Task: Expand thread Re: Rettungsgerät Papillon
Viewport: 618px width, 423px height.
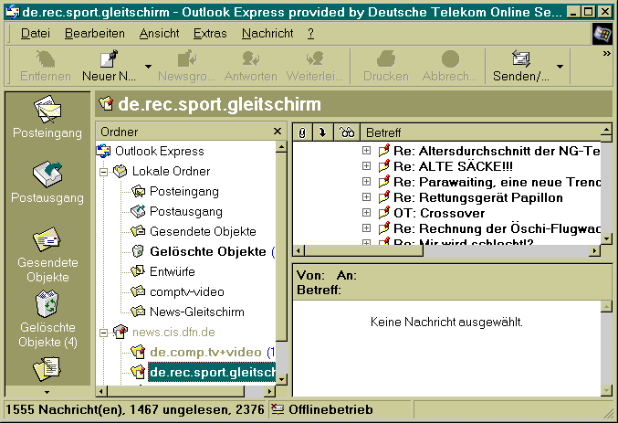Action: coord(366,197)
